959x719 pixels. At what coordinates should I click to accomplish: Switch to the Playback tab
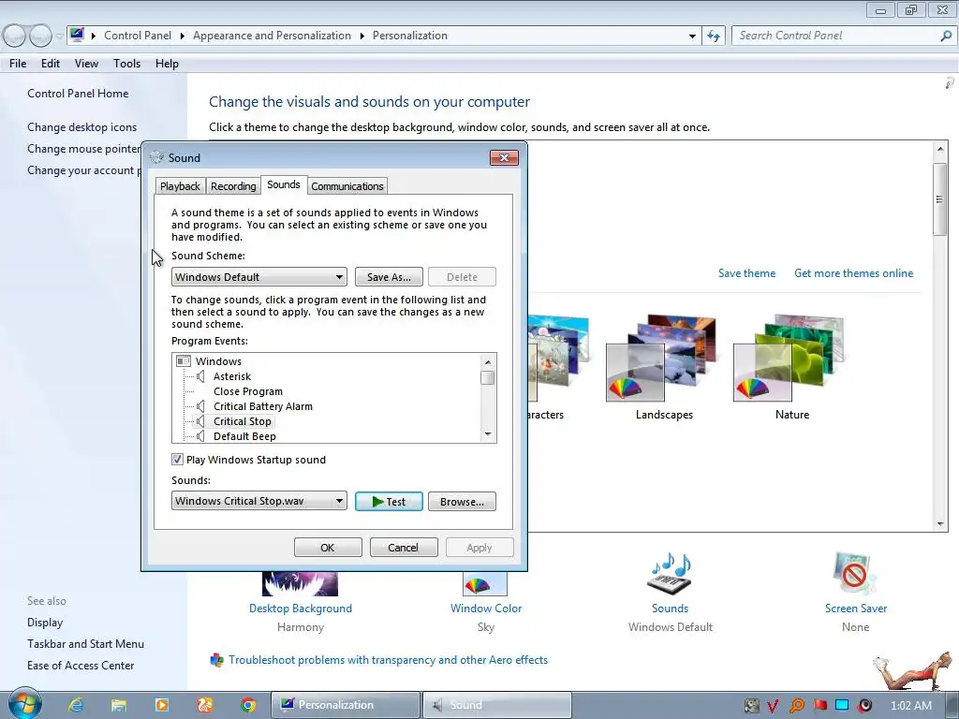(x=180, y=186)
